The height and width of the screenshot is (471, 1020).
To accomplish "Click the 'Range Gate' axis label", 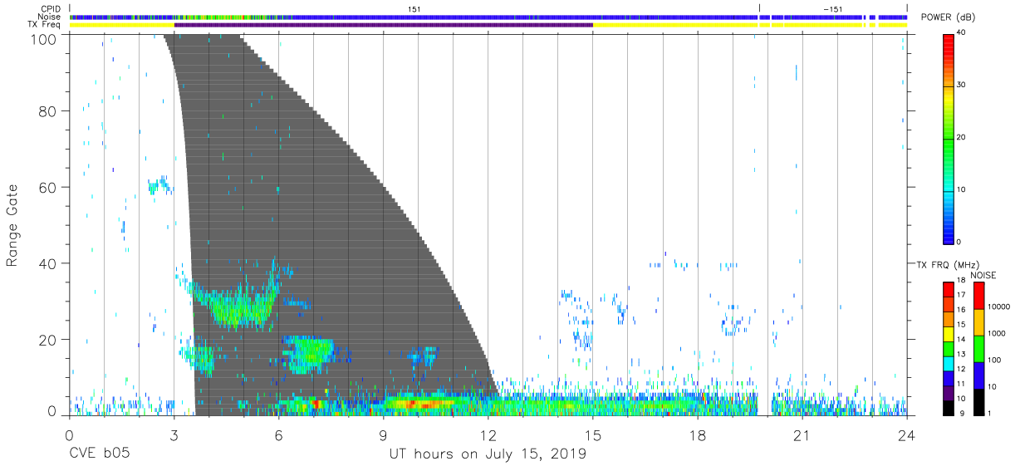I will [12, 226].
